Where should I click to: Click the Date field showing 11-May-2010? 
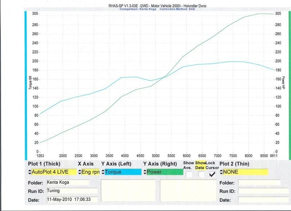[72, 199]
